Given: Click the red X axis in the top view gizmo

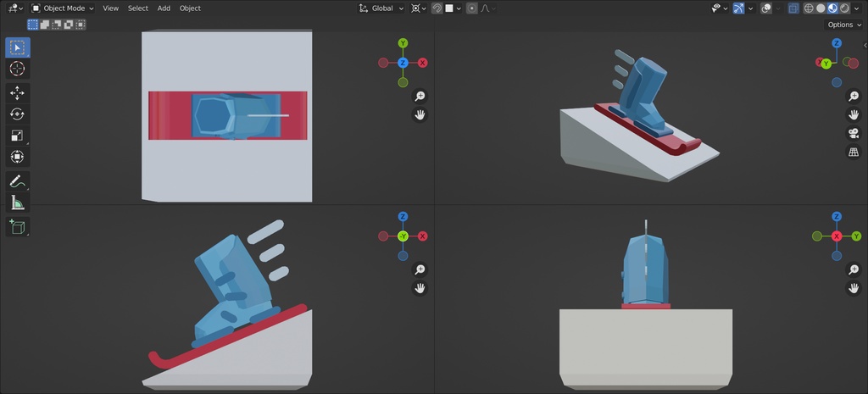Looking at the screenshot, I should [422, 63].
